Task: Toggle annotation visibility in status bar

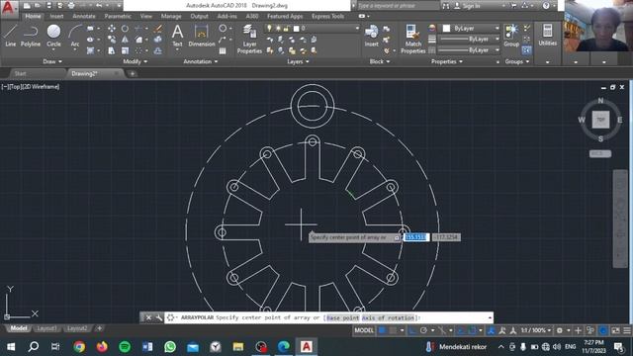Action: (x=491, y=330)
